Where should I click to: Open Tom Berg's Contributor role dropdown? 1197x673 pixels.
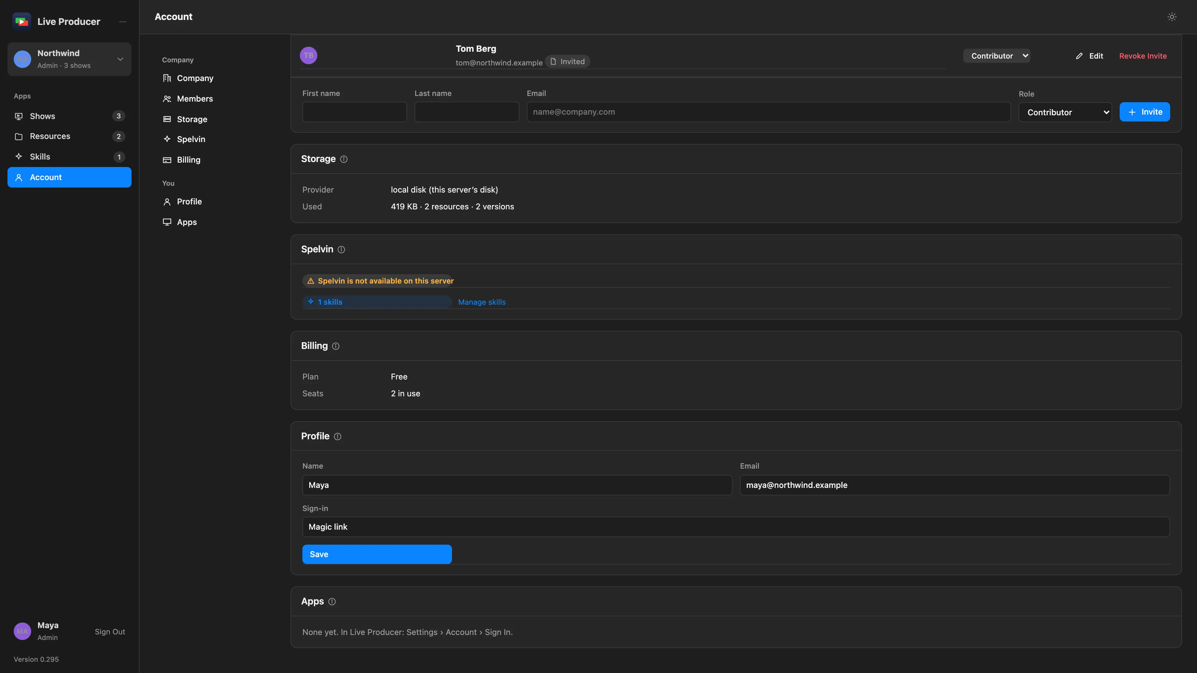[997, 56]
